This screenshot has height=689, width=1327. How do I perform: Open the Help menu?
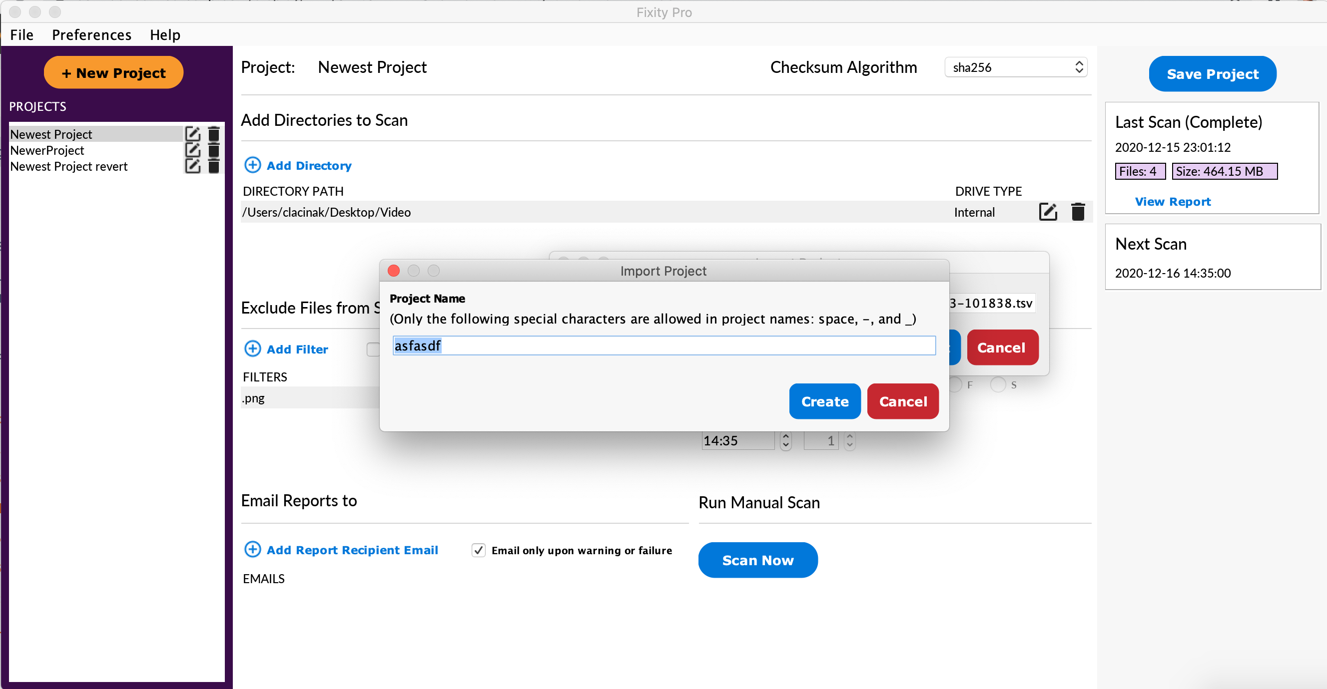pos(165,35)
